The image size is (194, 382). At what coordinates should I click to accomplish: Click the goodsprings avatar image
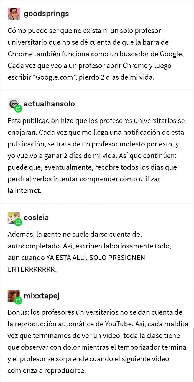pyautogui.click(x=14, y=14)
